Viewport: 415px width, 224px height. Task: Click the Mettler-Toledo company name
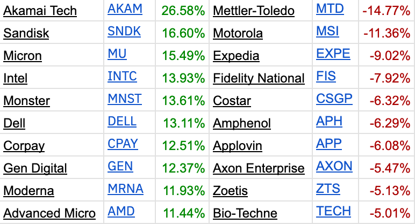254,11
